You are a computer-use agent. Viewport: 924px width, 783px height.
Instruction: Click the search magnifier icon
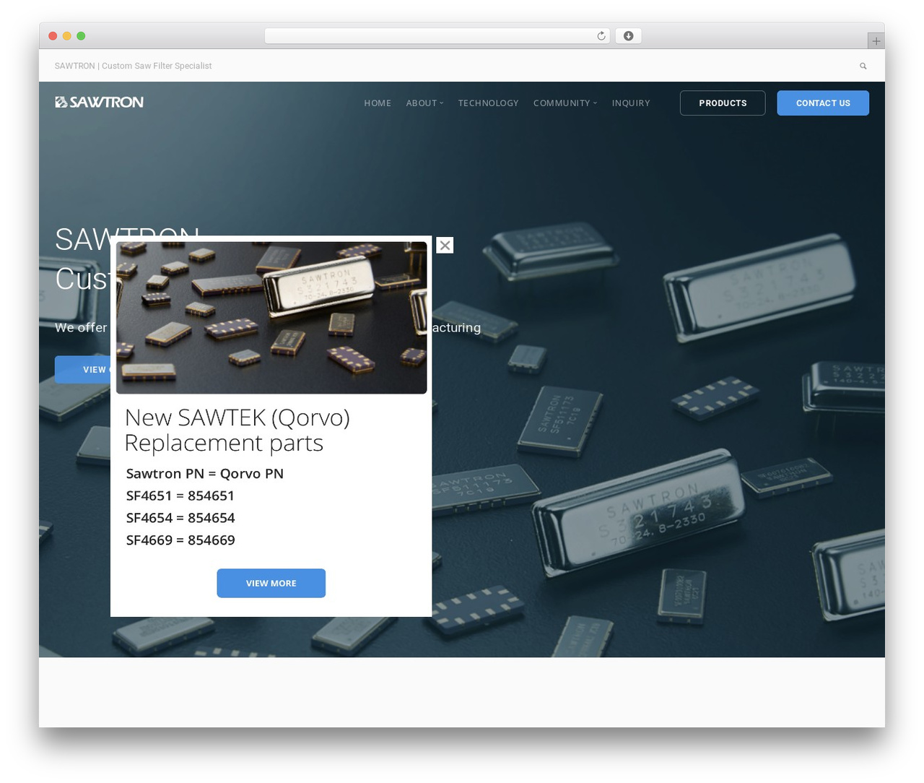coord(863,66)
